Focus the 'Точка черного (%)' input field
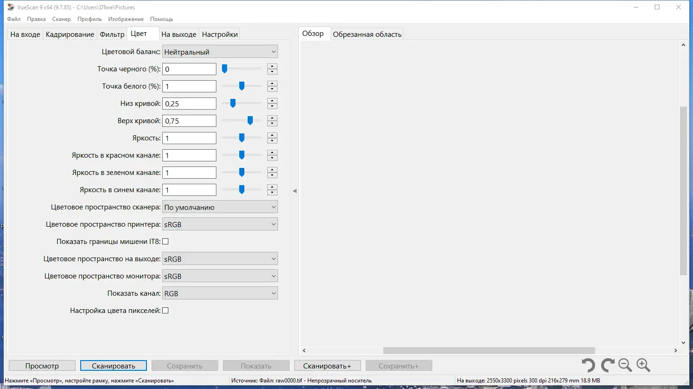Screen dimensions: 693x389 click(189, 69)
